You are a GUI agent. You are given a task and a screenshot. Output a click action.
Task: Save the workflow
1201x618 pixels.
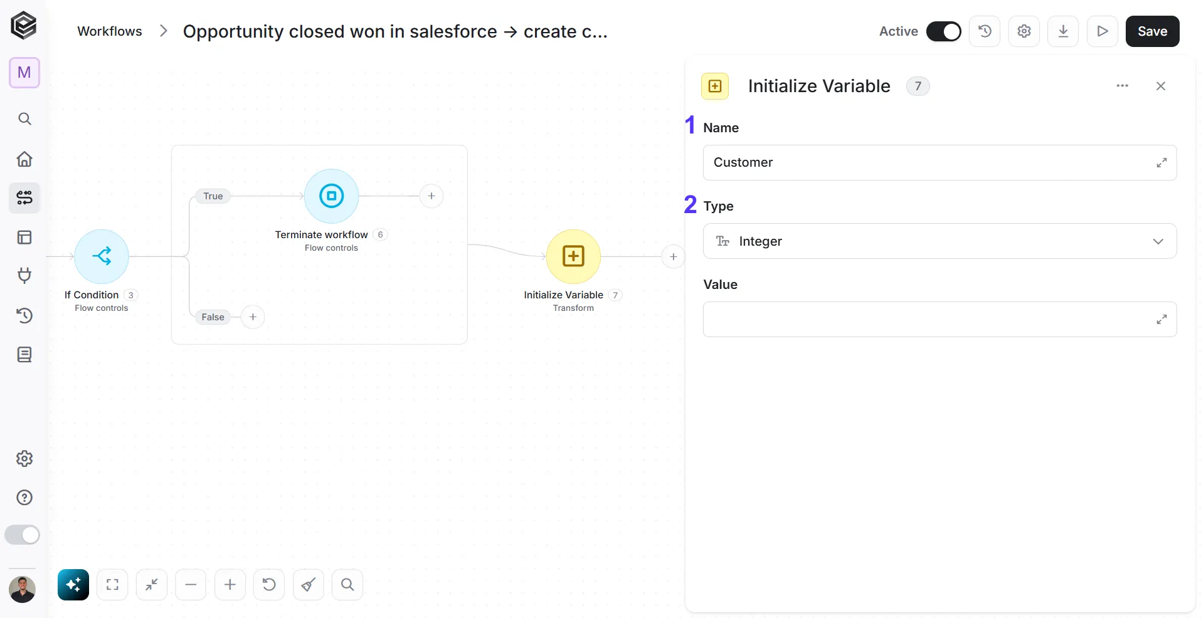1153,31
